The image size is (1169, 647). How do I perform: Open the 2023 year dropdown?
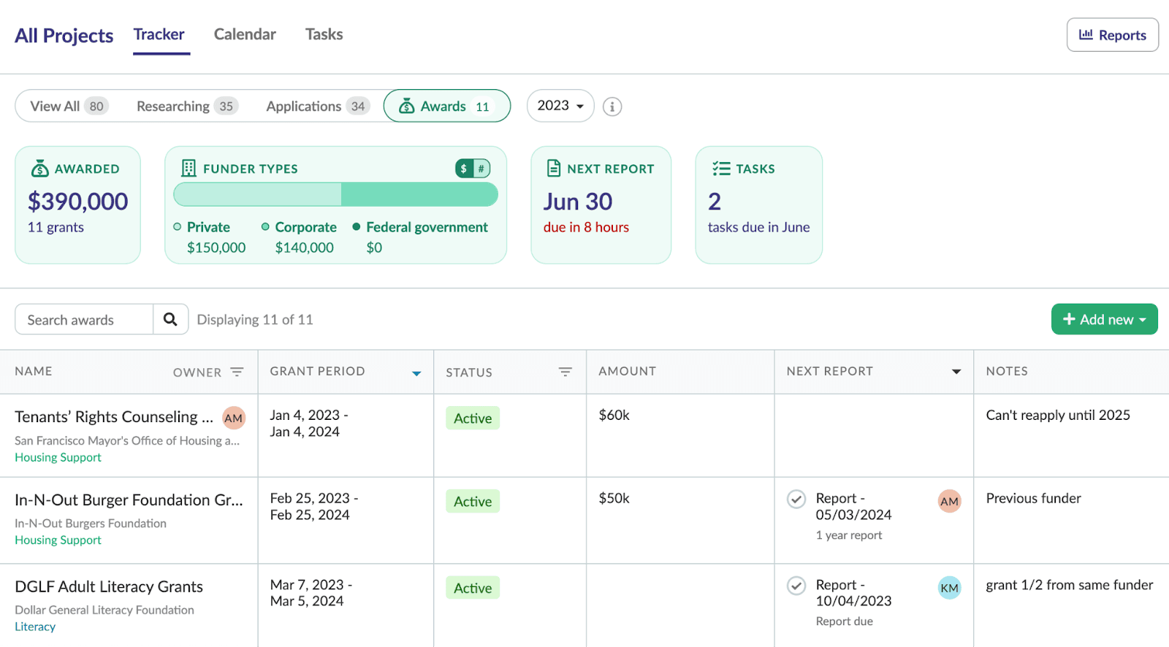click(560, 106)
